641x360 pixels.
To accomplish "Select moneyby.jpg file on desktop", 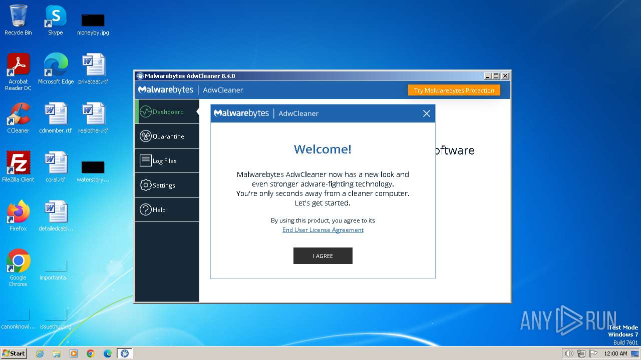I will pyautogui.click(x=93, y=24).
